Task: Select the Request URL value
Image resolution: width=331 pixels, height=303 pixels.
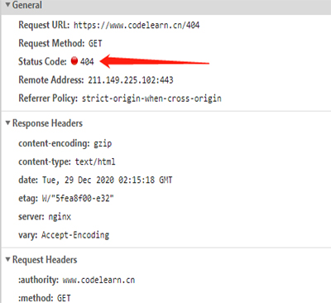Action: click(137, 25)
